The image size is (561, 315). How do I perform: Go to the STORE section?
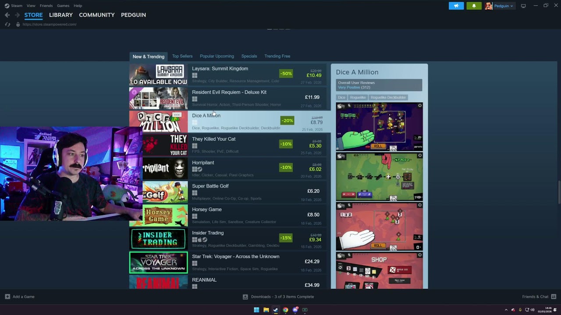tap(33, 15)
